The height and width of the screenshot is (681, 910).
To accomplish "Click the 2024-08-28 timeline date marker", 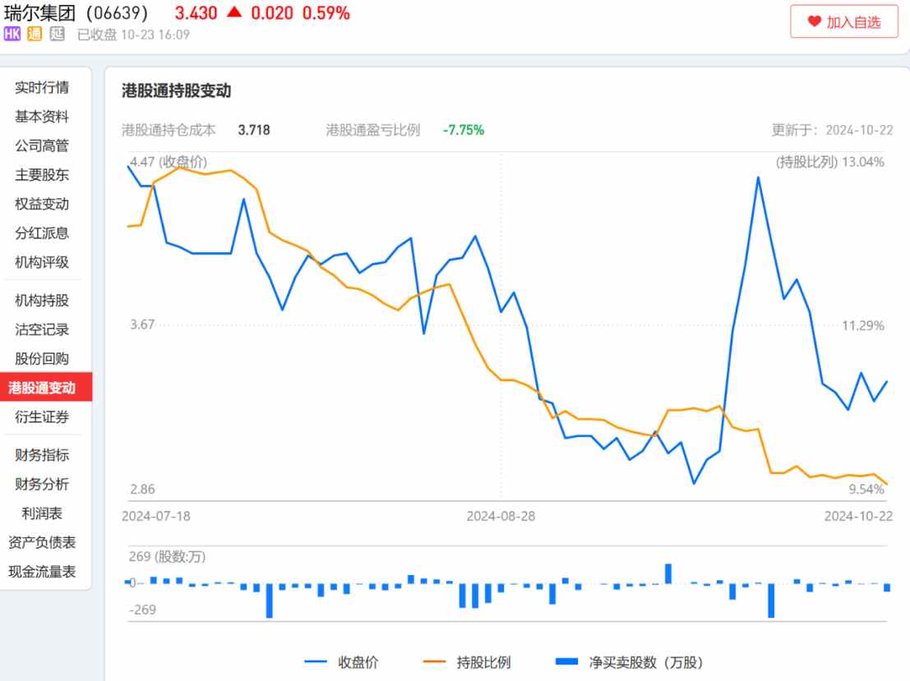I will (x=501, y=516).
